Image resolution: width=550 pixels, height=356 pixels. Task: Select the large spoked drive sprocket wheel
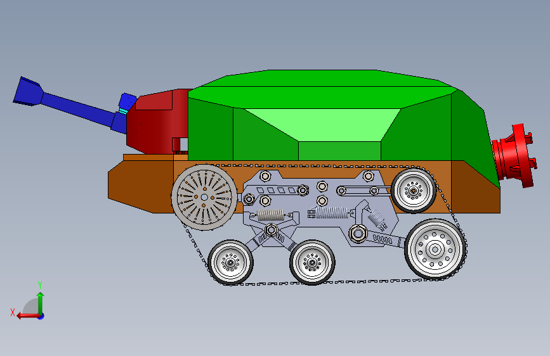tap(204, 198)
